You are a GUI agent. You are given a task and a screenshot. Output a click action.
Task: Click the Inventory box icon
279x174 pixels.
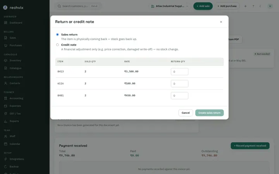6,61
